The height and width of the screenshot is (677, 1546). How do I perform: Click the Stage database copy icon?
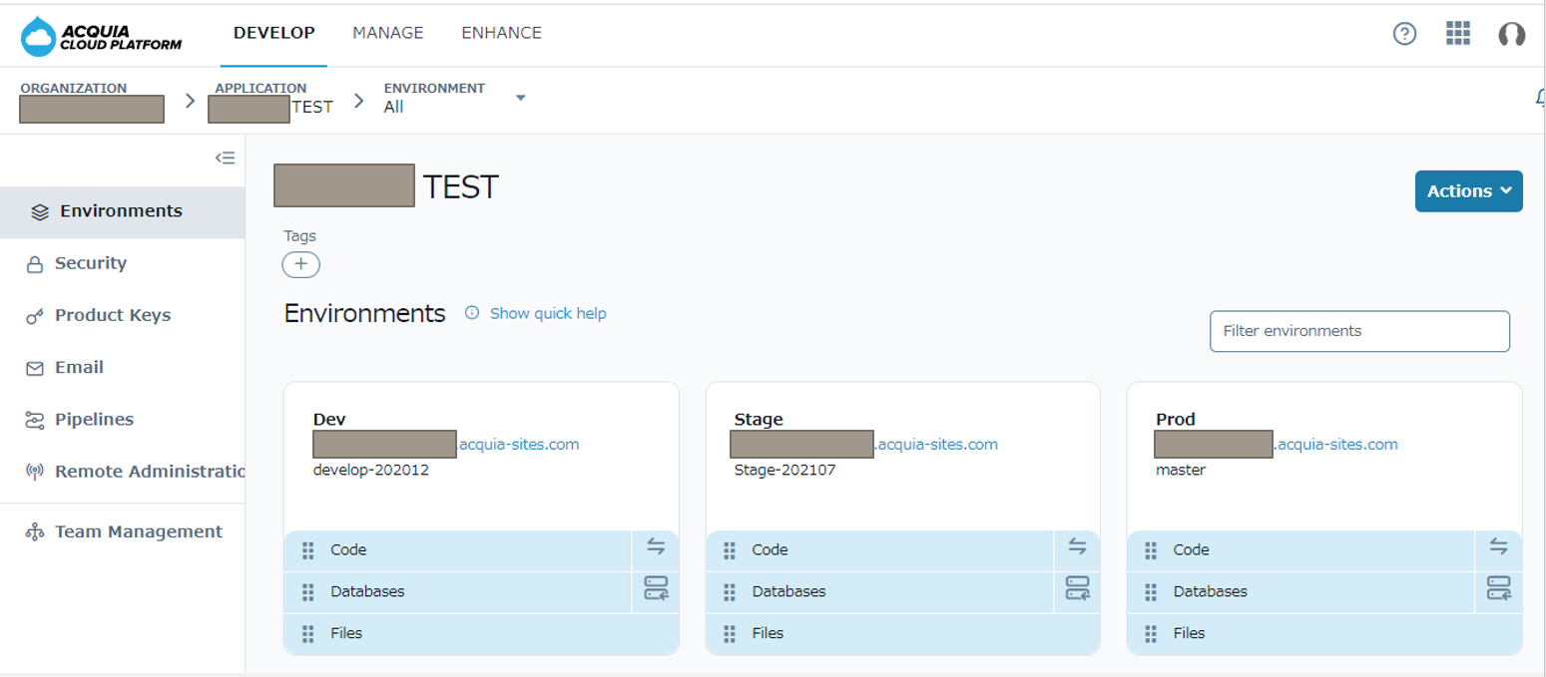[1077, 588]
